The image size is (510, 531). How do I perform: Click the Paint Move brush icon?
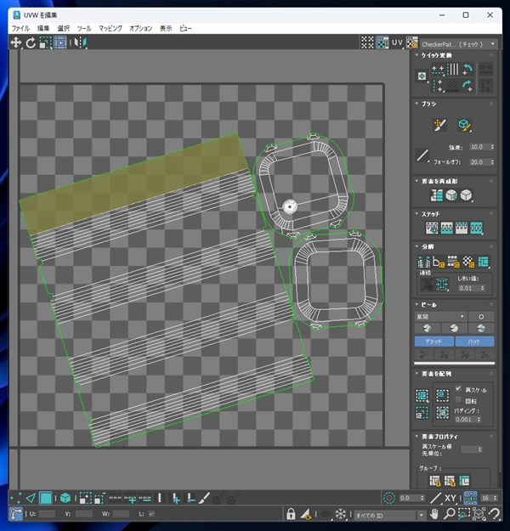(x=439, y=125)
